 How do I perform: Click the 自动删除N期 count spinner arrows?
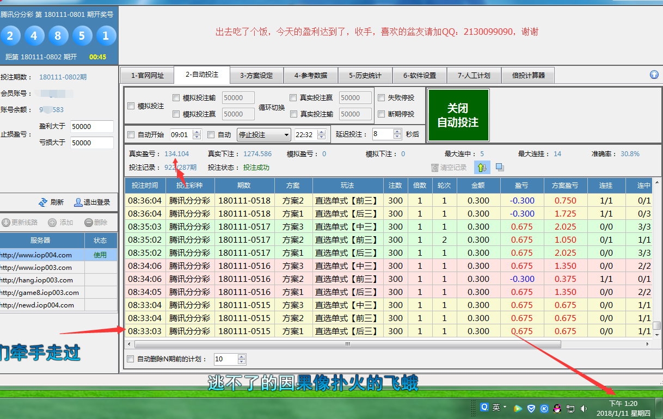click(x=242, y=359)
